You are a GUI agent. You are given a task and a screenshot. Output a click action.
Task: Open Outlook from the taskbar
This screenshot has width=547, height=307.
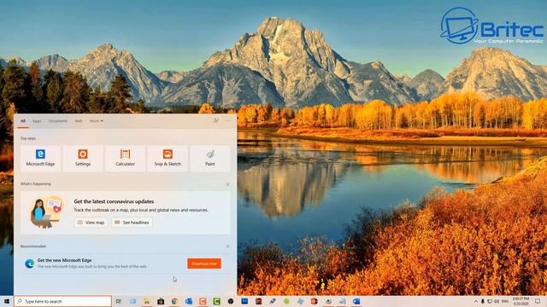coord(189,301)
